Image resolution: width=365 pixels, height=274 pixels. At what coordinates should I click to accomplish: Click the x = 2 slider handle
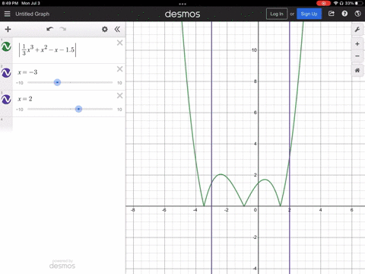(78, 109)
